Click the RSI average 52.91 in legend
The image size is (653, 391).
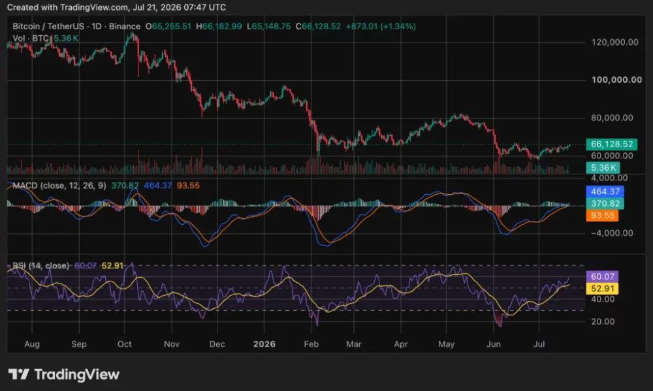click(112, 265)
